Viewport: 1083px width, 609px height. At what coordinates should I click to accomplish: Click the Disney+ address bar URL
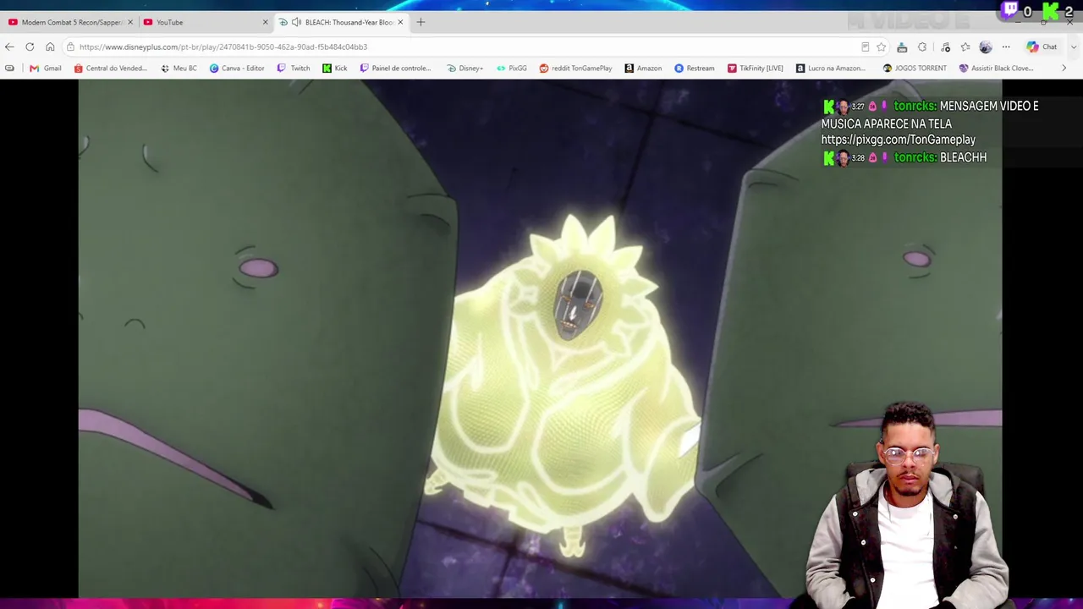pyautogui.click(x=223, y=47)
